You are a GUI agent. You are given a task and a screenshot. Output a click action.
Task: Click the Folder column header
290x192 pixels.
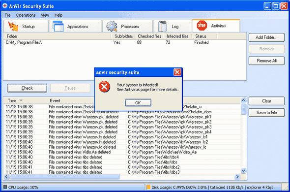58,36
